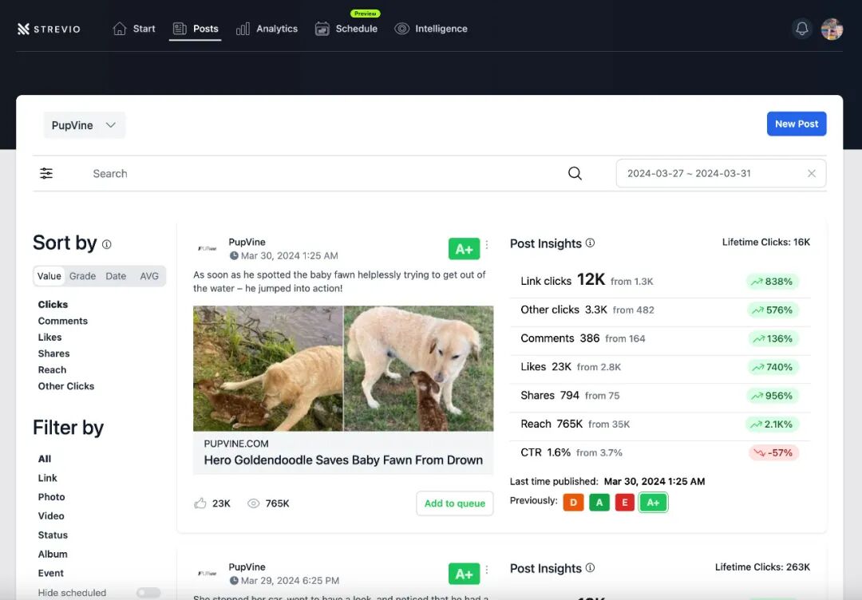Screen dimensions: 862x600
Task: Open the Schedule tab
Action: pos(346,29)
